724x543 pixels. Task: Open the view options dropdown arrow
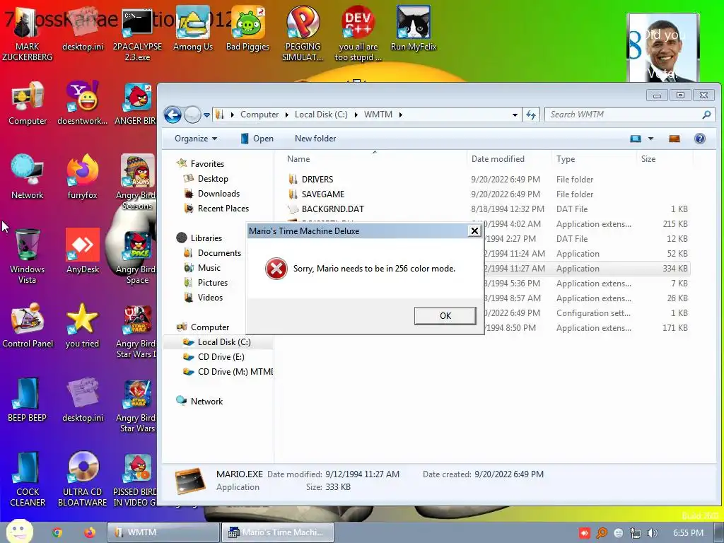point(650,139)
